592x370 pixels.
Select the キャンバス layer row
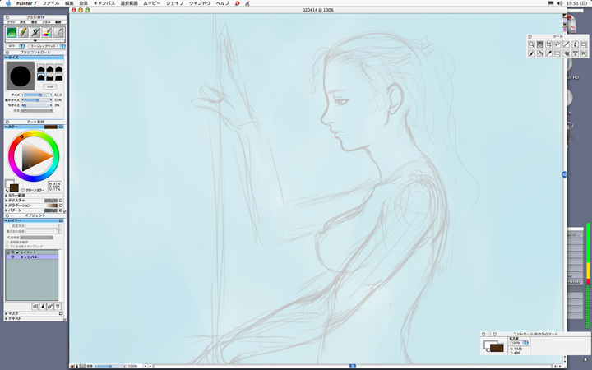(33, 257)
